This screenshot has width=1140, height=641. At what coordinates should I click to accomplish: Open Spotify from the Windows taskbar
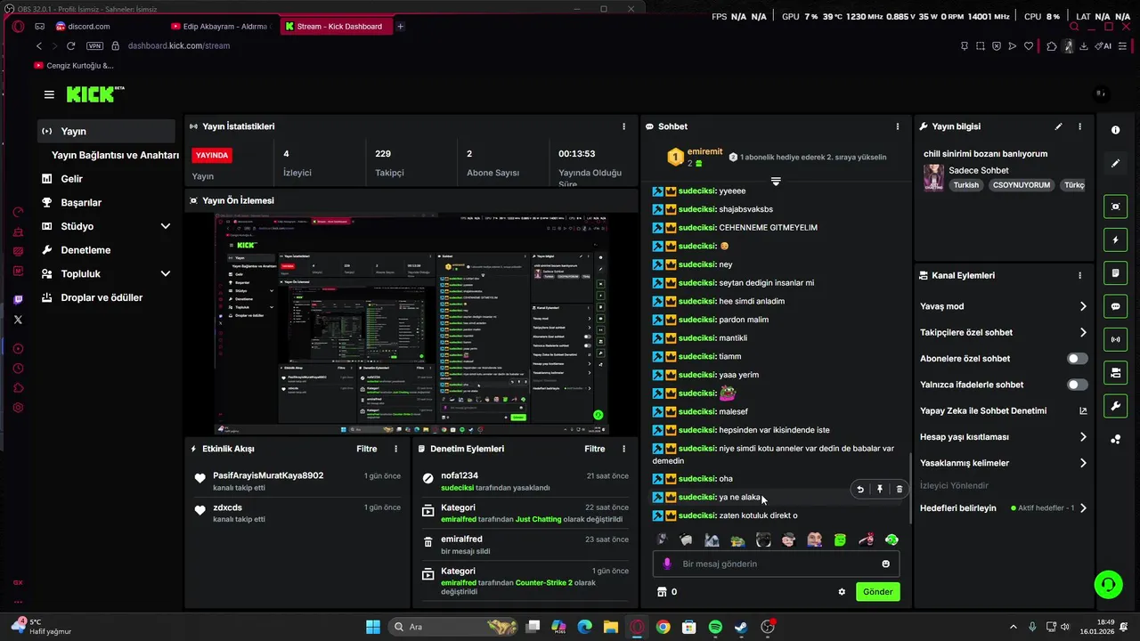[x=715, y=627]
